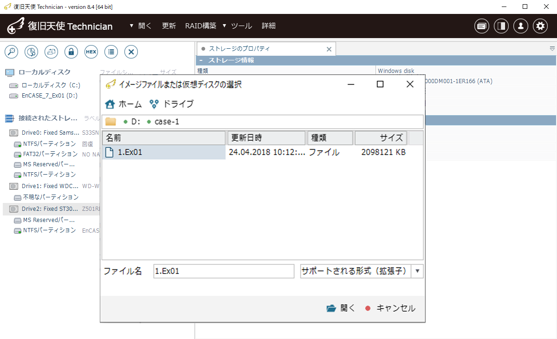Click the ドライブ drives icon in dialog
The image size is (557, 339).
(x=154, y=104)
